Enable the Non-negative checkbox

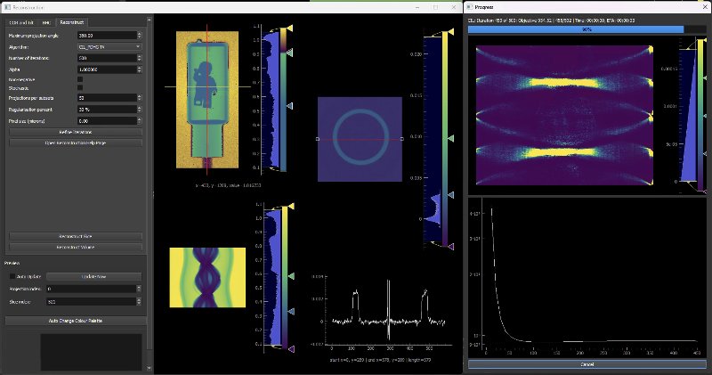click(x=80, y=79)
